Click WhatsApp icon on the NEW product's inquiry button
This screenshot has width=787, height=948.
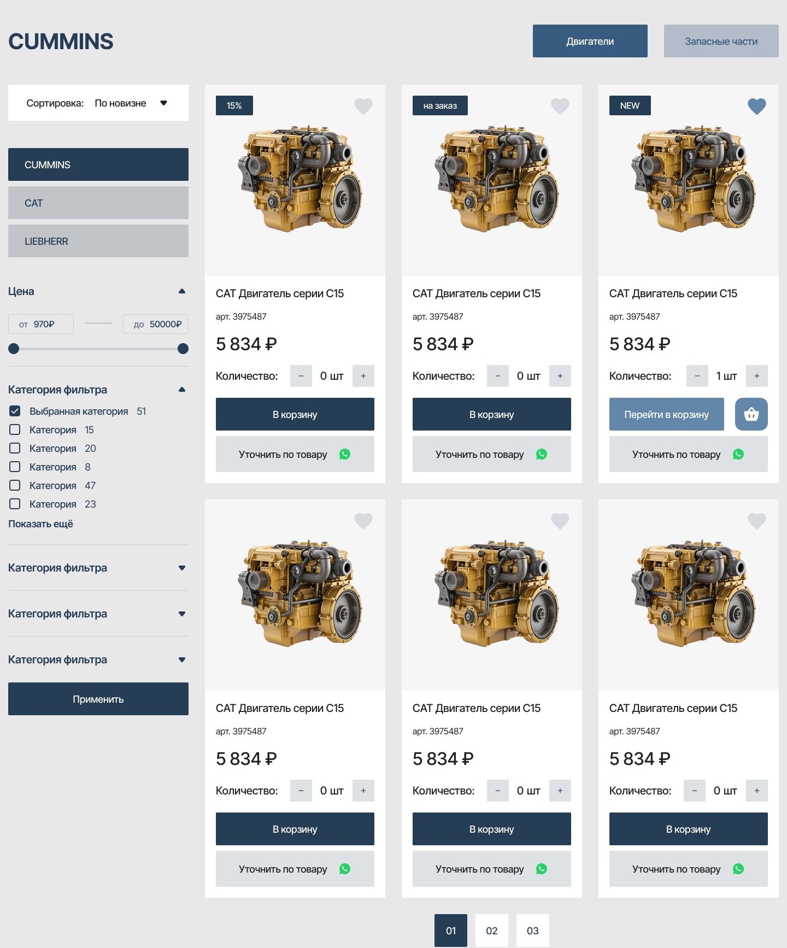coord(738,454)
